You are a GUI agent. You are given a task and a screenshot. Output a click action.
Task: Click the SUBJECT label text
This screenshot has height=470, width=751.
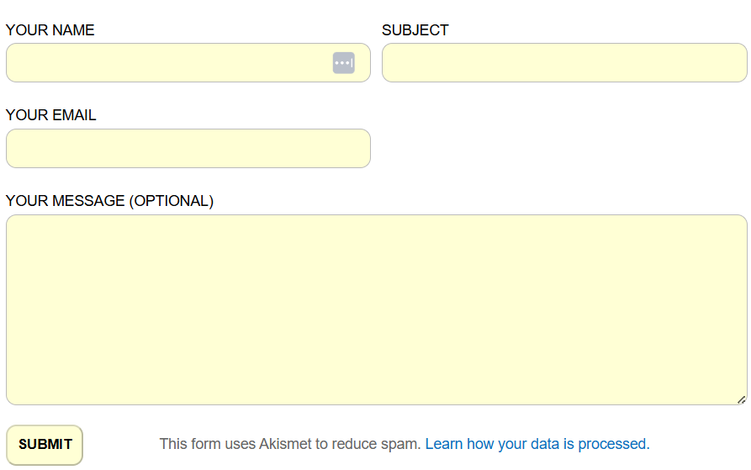pyautogui.click(x=415, y=30)
